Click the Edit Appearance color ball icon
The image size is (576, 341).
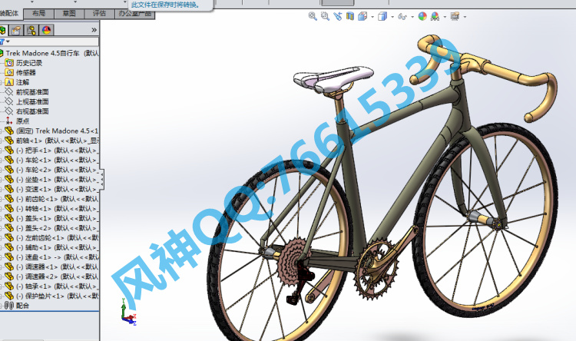(x=422, y=16)
